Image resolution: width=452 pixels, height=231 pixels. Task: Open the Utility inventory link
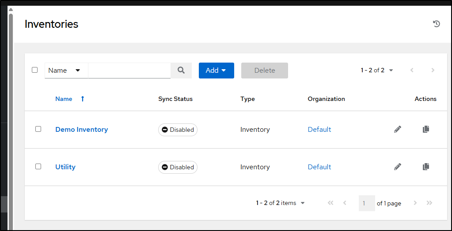(65, 167)
